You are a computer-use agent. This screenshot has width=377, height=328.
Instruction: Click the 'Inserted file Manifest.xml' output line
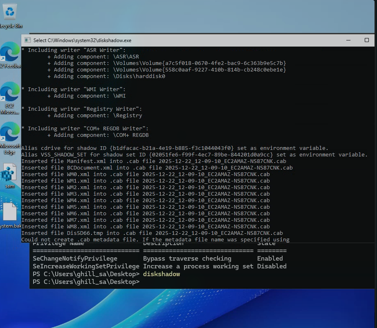tap(157, 161)
